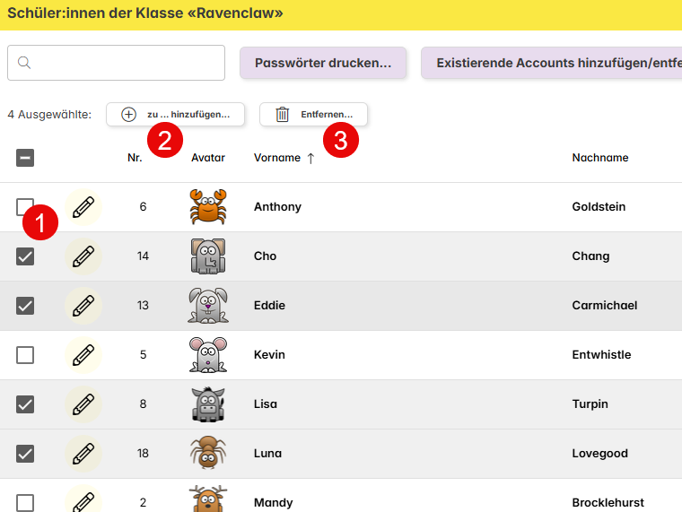Uncheck the checkbox for Cho Chang
682x512 pixels.
coord(25,256)
